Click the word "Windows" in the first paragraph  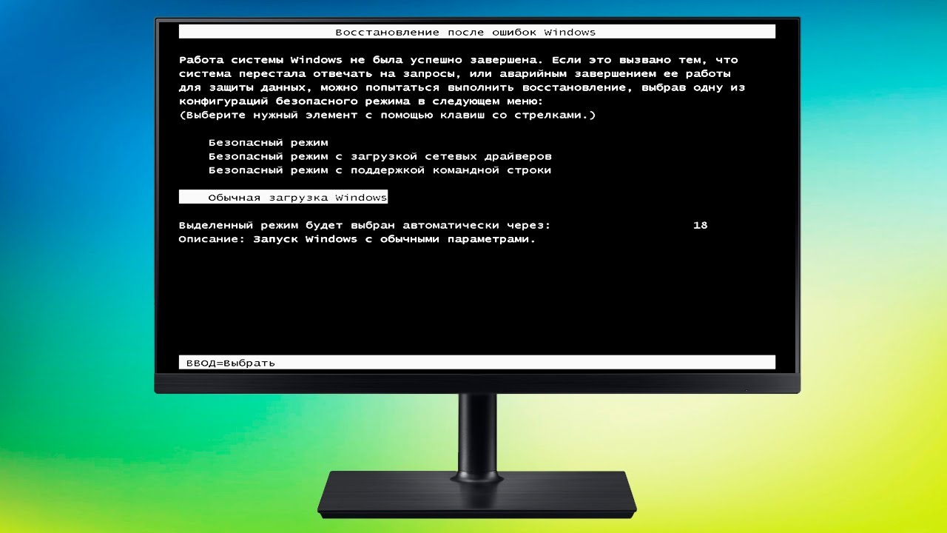[317, 59]
